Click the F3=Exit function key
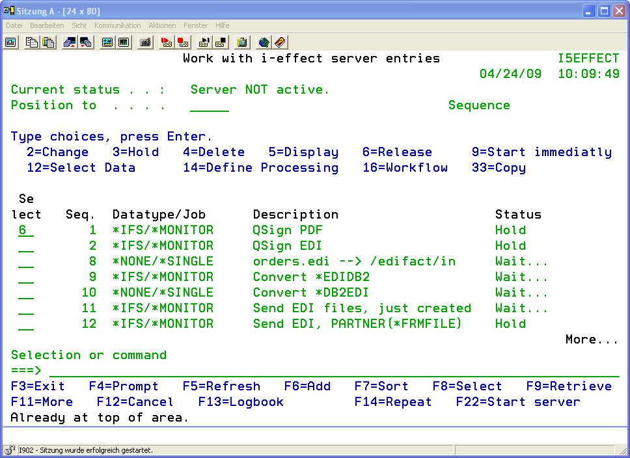Viewport: 630px width, 458px height. [x=38, y=386]
